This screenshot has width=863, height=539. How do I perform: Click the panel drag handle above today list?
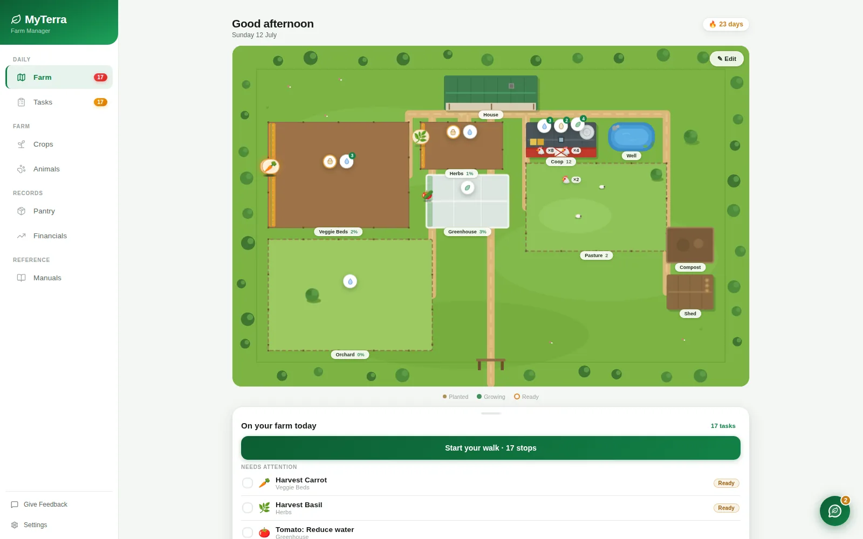pos(491,413)
